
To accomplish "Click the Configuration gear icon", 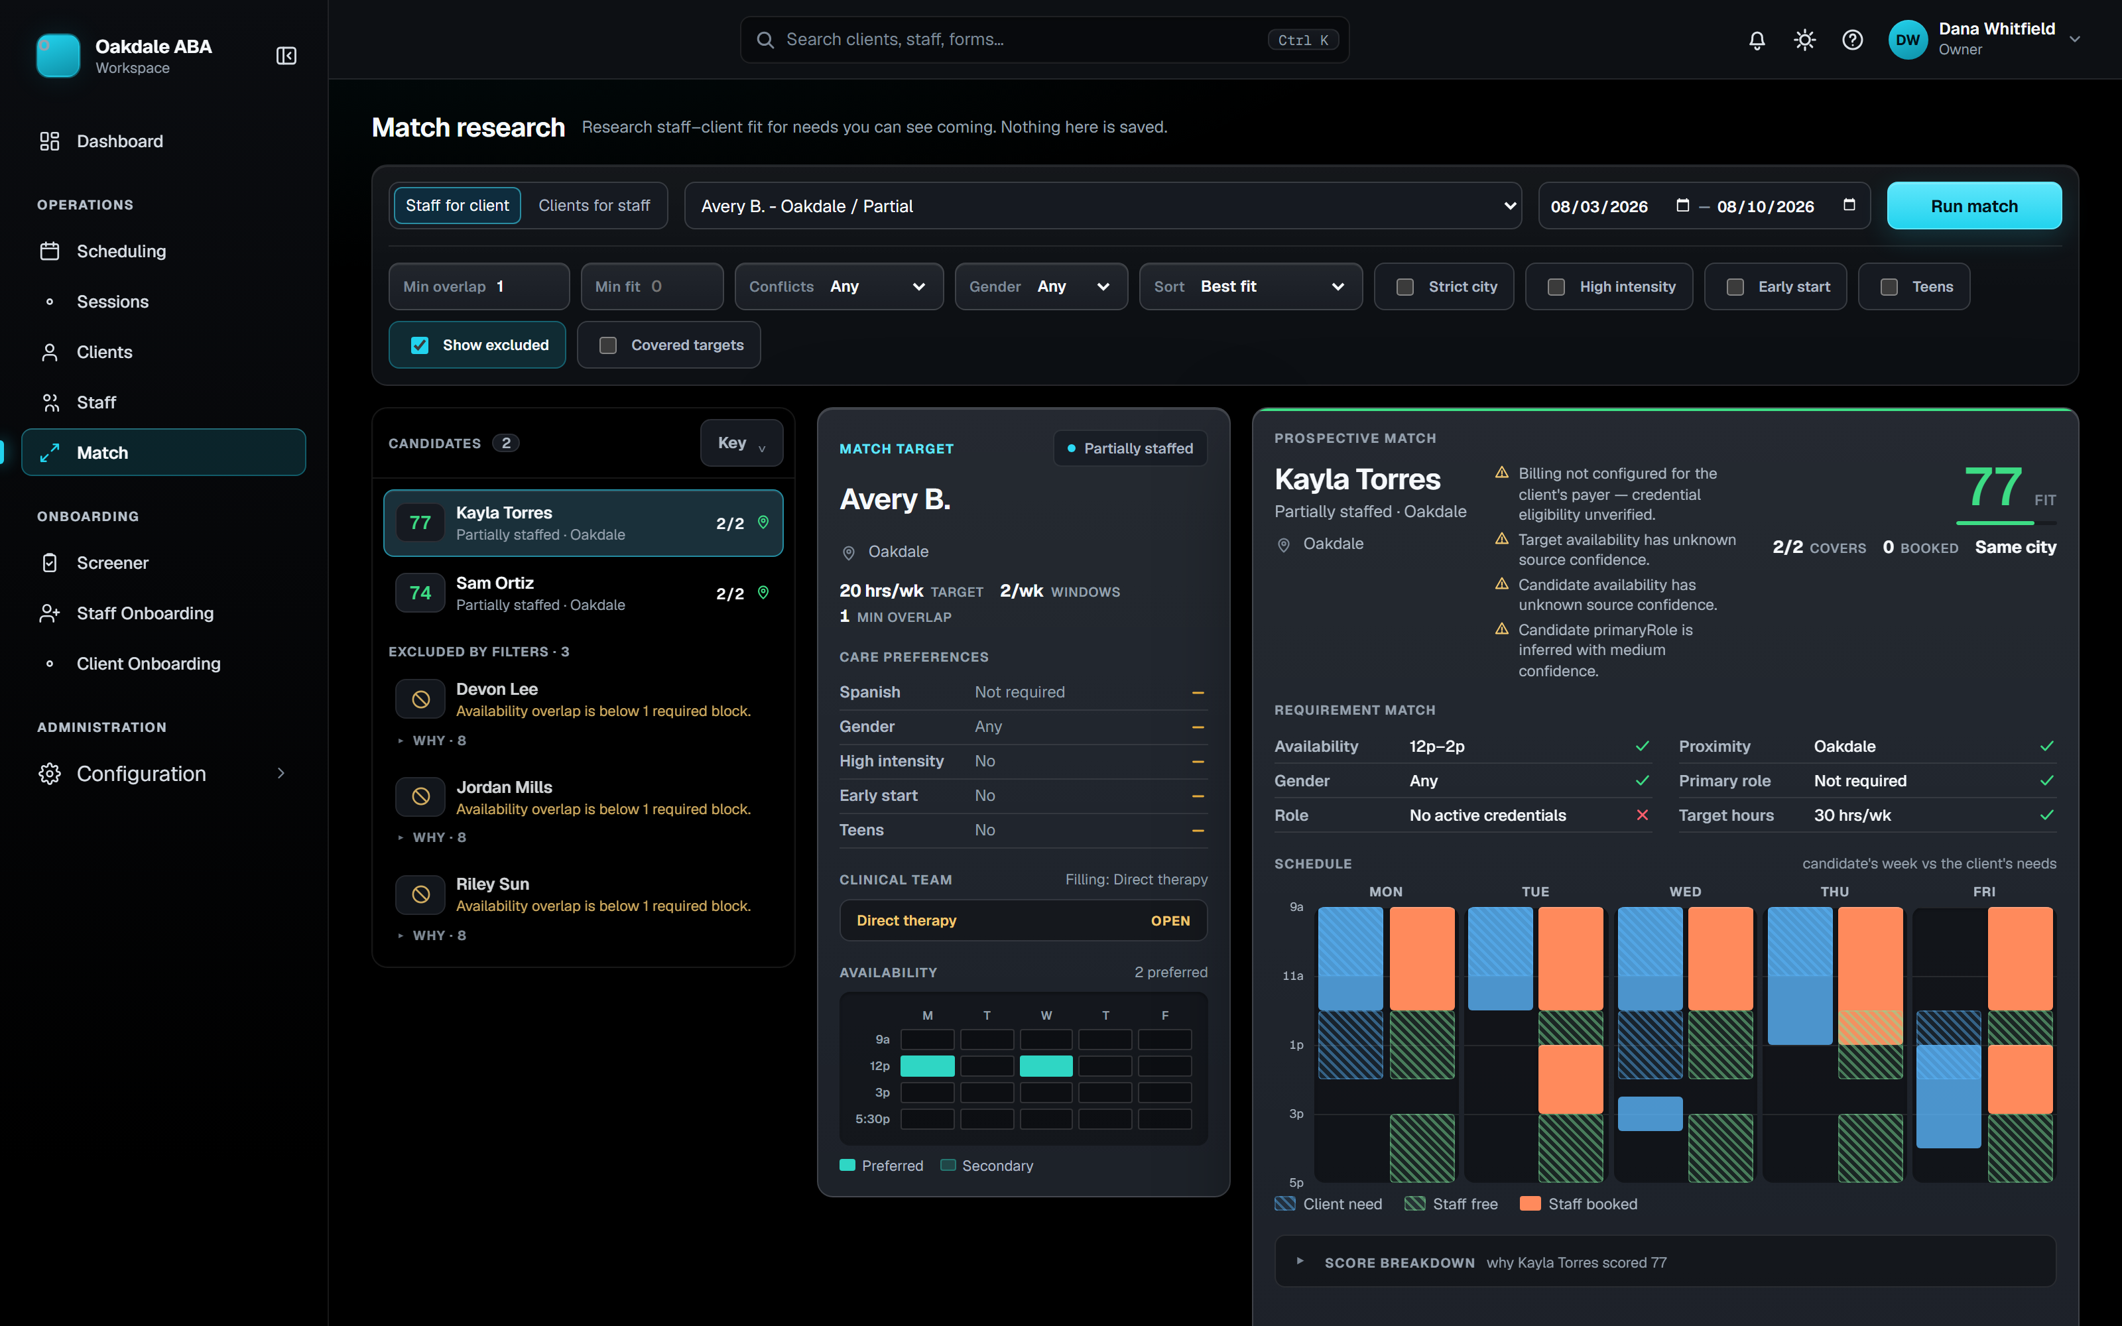I will pos(49,774).
